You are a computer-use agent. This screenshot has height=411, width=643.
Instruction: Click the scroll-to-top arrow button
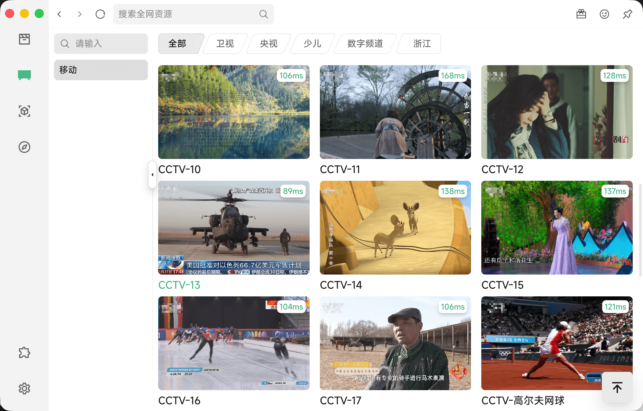(617, 388)
